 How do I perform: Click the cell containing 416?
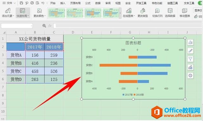[35, 63]
